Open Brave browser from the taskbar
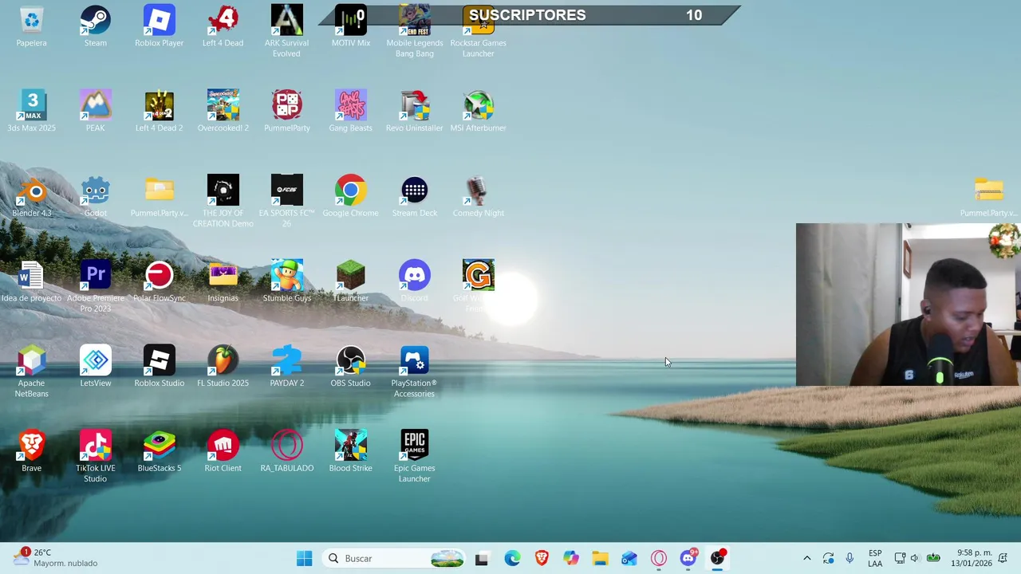This screenshot has height=574, width=1021. (542, 558)
